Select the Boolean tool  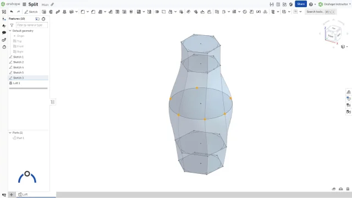click(157, 12)
